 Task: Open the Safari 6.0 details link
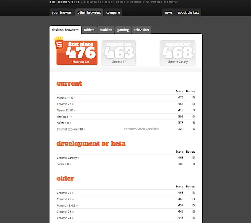(64, 123)
